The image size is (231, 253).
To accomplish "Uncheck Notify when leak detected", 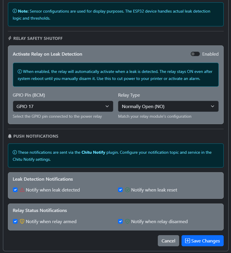I will [15, 190].
